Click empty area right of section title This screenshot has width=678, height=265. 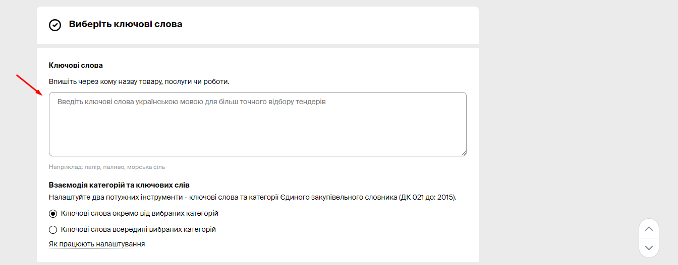click(x=328, y=24)
